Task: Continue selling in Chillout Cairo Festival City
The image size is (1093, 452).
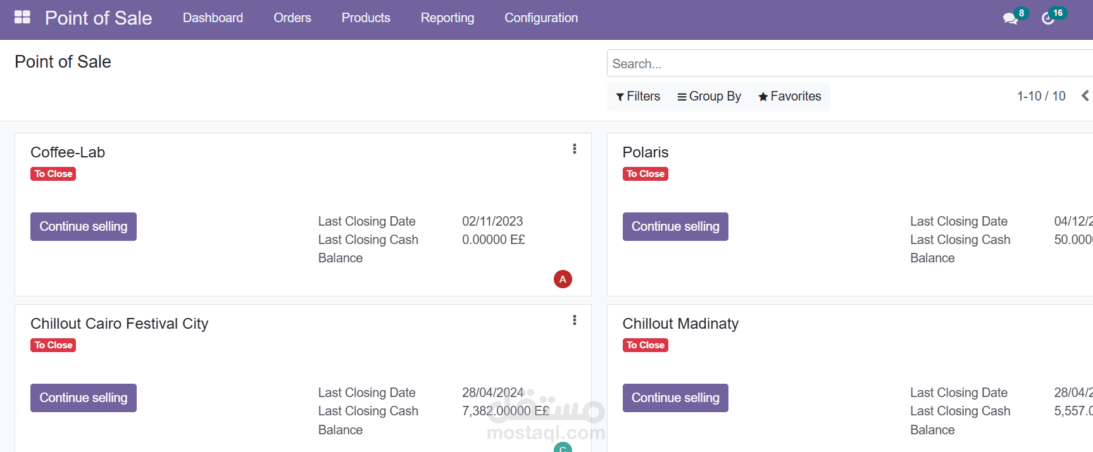Action: click(84, 398)
